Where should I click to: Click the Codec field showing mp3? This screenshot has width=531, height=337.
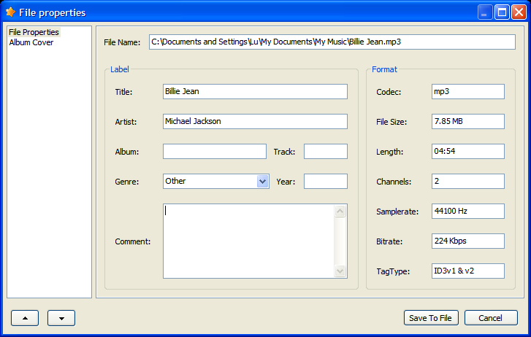[468, 92]
